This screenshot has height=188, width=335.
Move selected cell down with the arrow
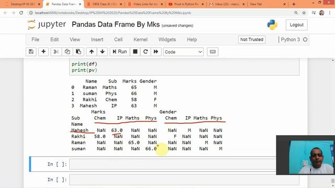[x=103, y=52]
